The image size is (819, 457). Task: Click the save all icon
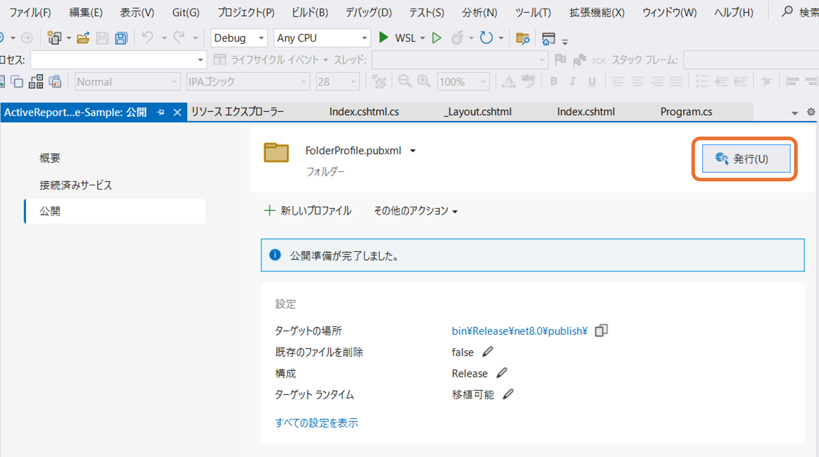click(122, 38)
